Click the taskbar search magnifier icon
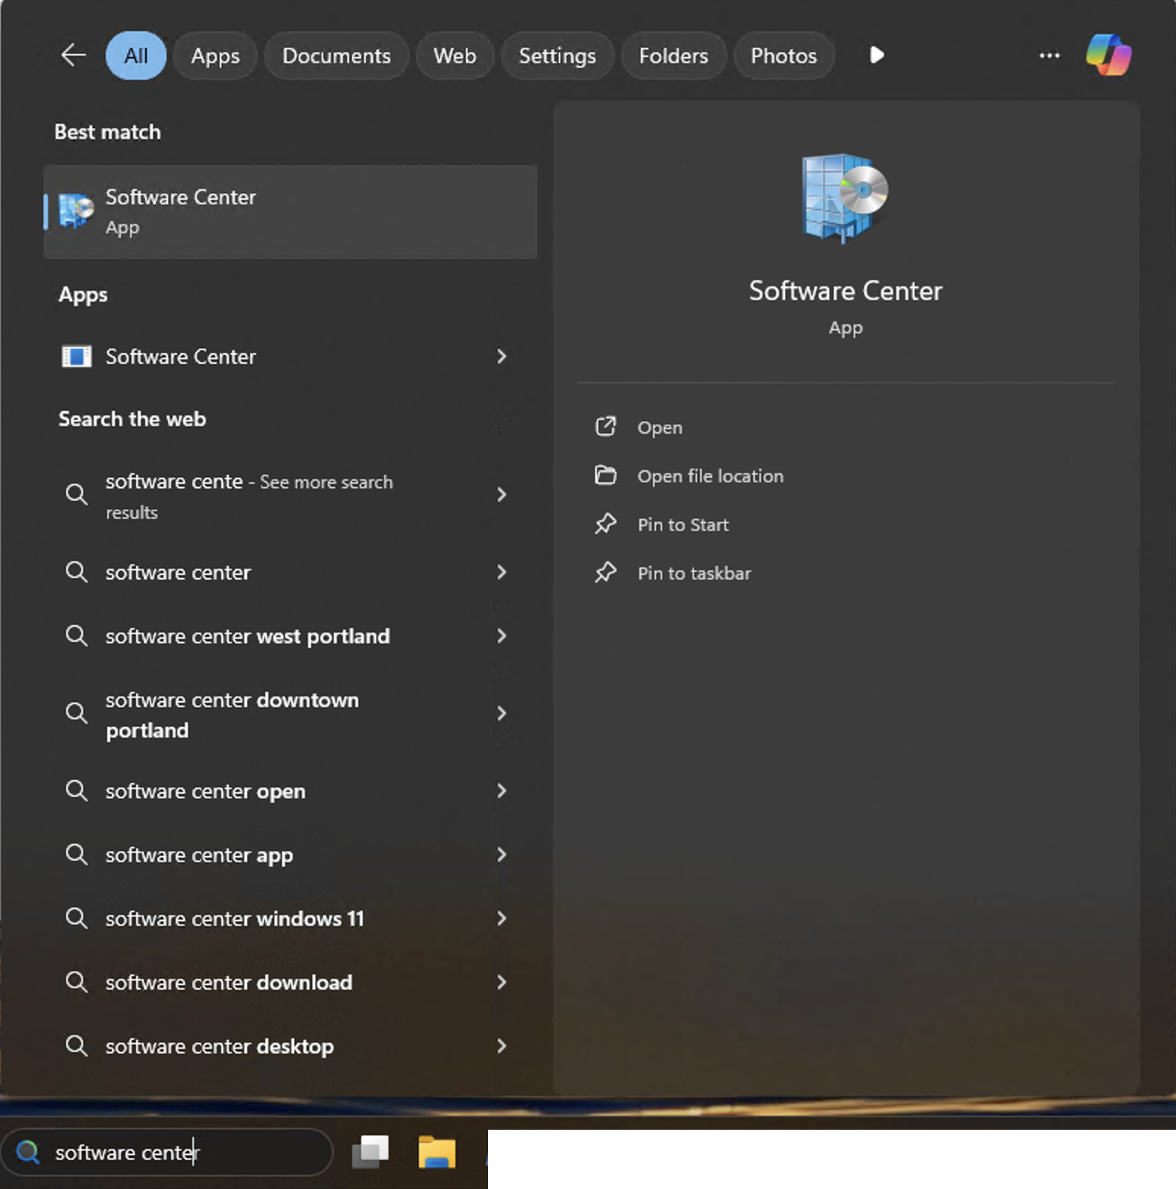The height and width of the screenshot is (1189, 1176). pos(28,1153)
